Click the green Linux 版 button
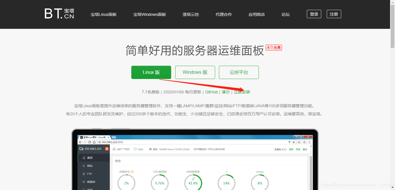Image resolution: width=395 pixels, height=190 pixels. (151, 72)
